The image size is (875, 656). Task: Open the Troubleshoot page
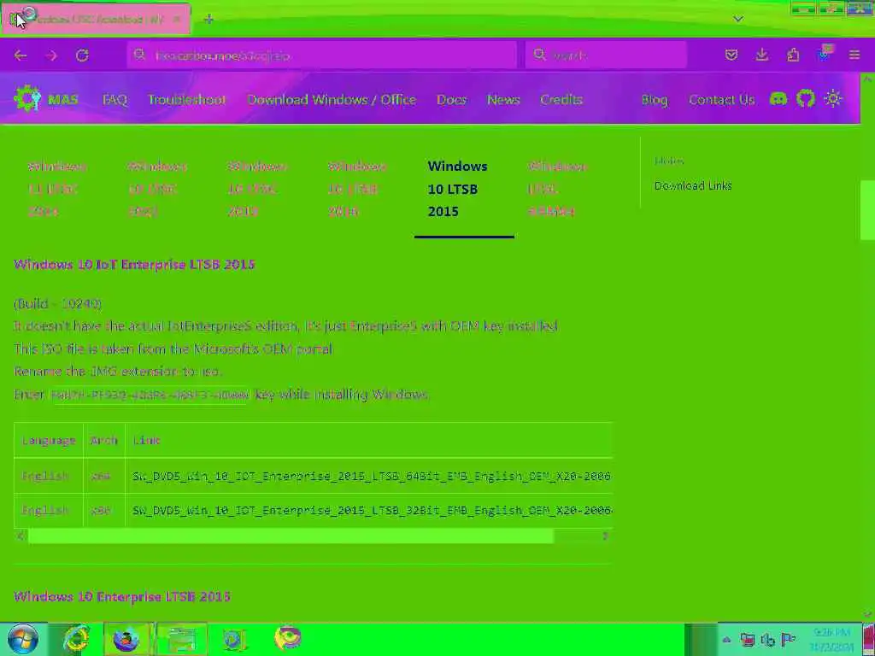(x=187, y=99)
